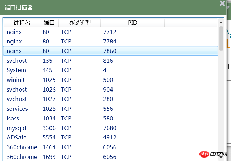Click PID value 4912 of ADSafe
Screen dimensions: 231x161
[110, 137]
